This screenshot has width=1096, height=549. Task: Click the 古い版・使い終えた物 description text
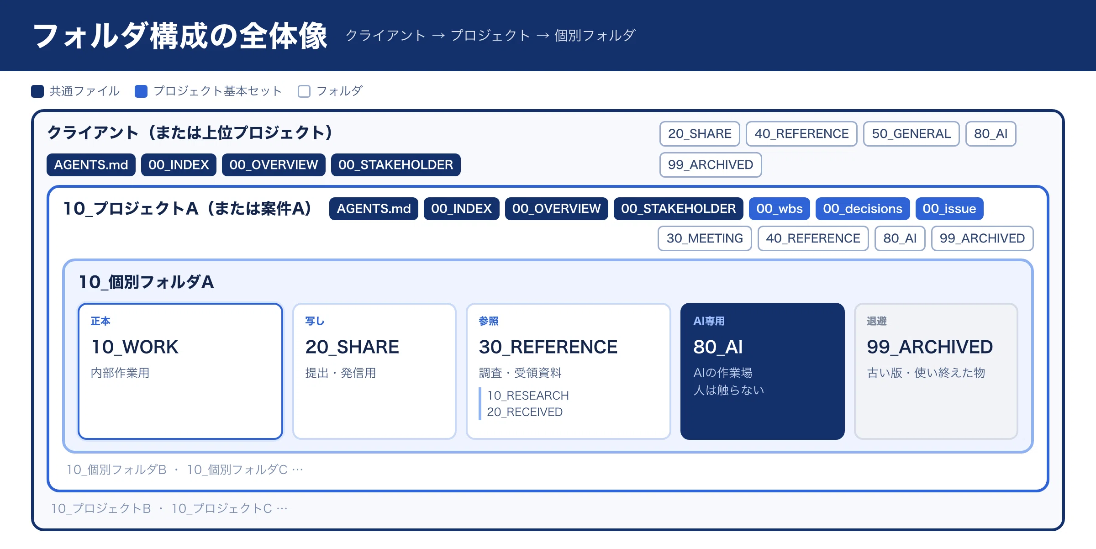(x=926, y=373)
